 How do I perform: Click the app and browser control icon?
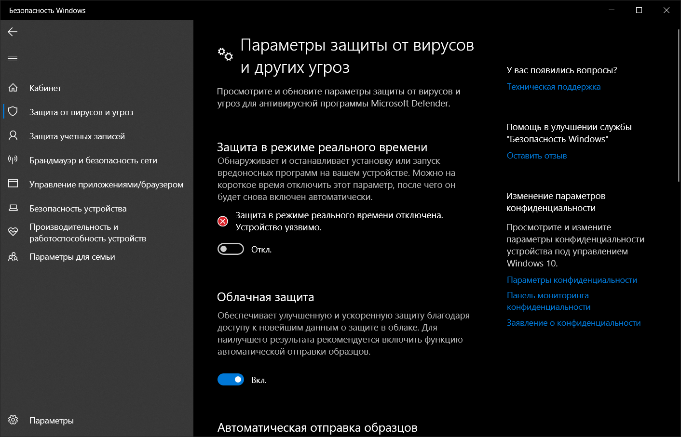click(x=13, y=184)
